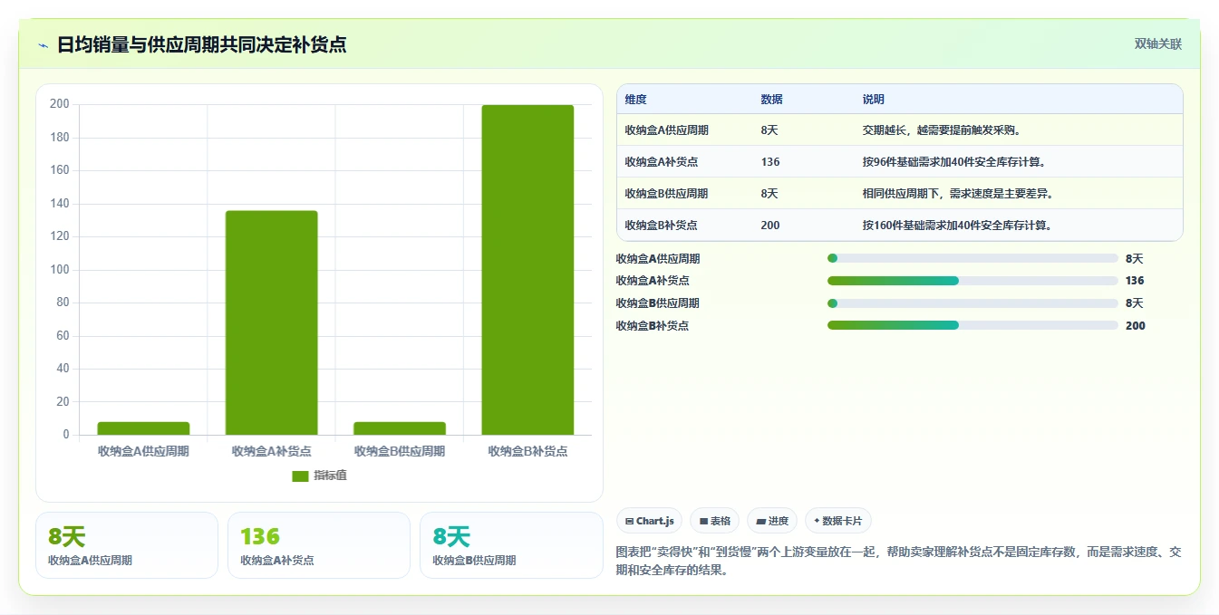
Task: Click table cell 收纳盒B供应周期
Action: (667, 194)
